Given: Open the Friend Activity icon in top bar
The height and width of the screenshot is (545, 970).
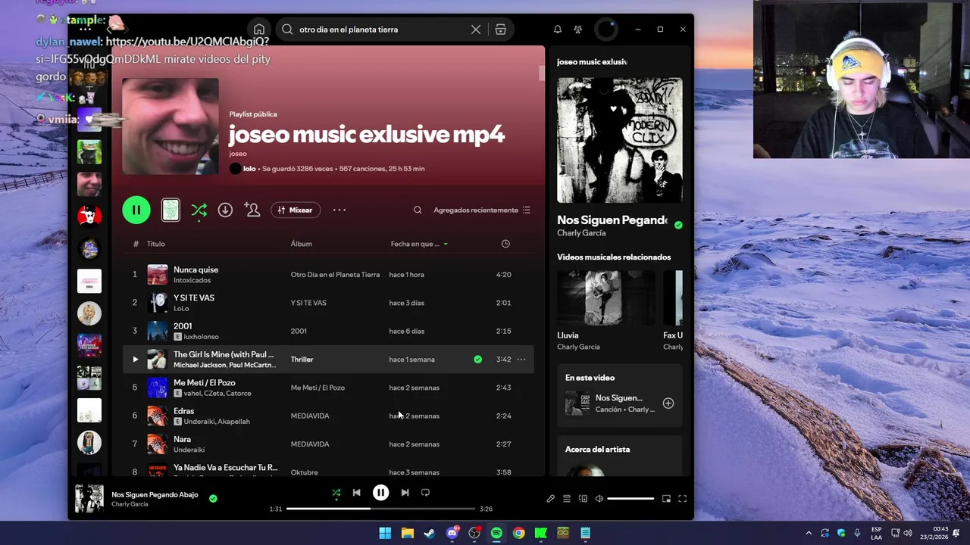Looking at the screenshot, I should pos(578,30).
